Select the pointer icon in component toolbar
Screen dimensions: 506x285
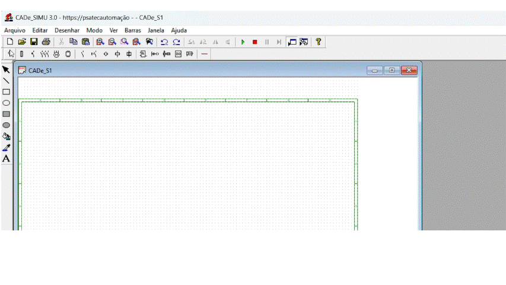11,54
